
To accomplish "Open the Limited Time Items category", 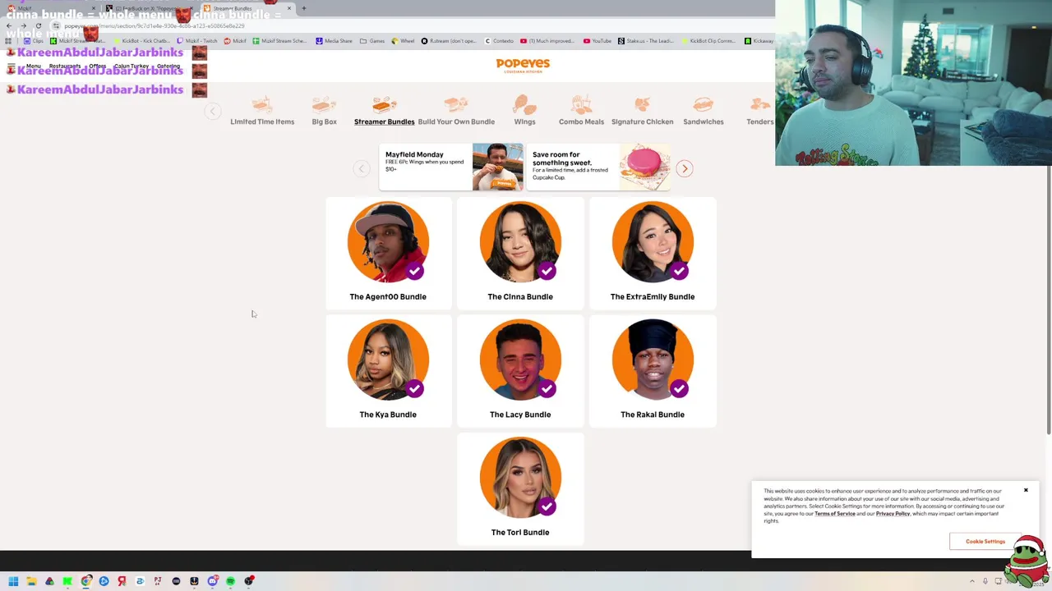I will tap(262, 111).
